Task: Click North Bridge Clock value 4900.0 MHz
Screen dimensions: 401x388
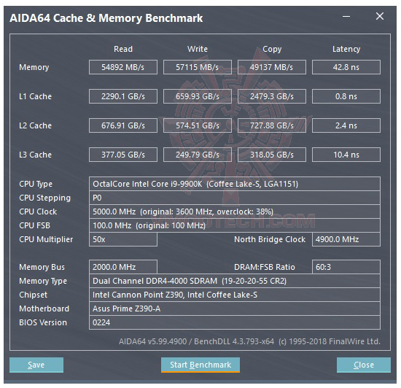Action: pos(346,239)
